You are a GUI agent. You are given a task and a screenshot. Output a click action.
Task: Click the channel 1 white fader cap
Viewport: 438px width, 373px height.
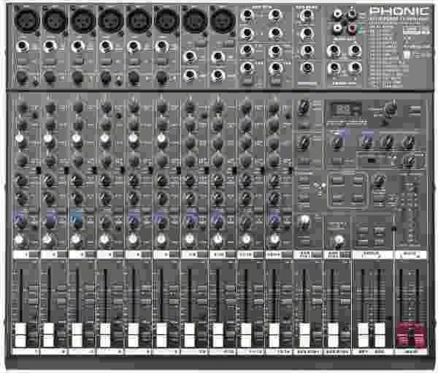pyautogui.click(x=21, y=335)
